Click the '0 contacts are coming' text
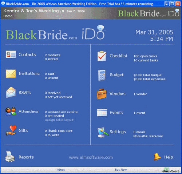Viewport: 182px width, 174px height. tap(61, 112)
